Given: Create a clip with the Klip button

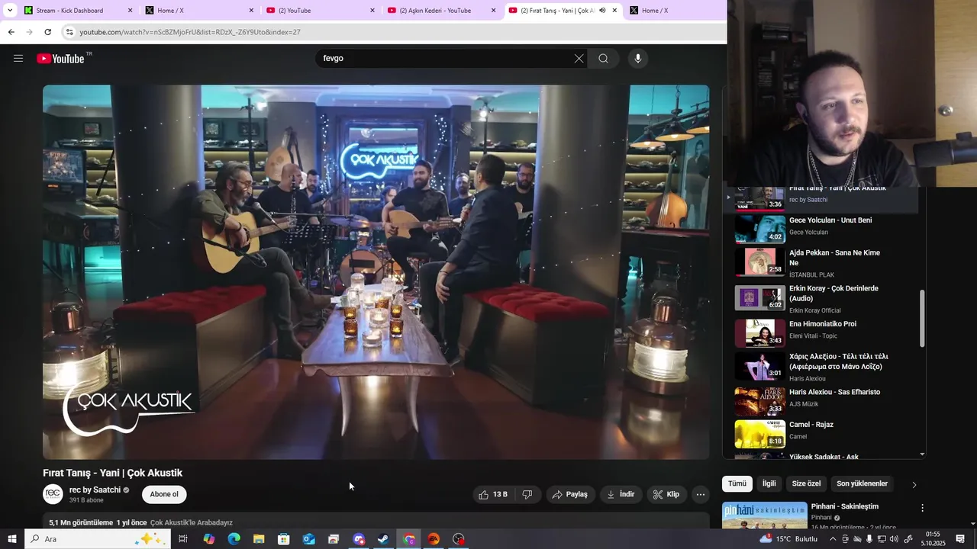Looking at the screenshot, I should click(x=666, y=494).
